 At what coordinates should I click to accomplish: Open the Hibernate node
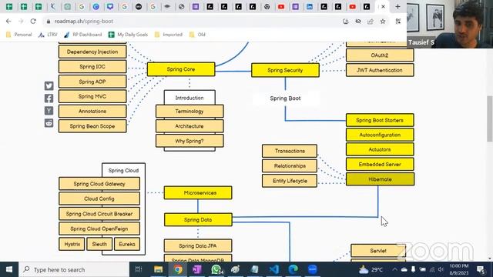380,179
